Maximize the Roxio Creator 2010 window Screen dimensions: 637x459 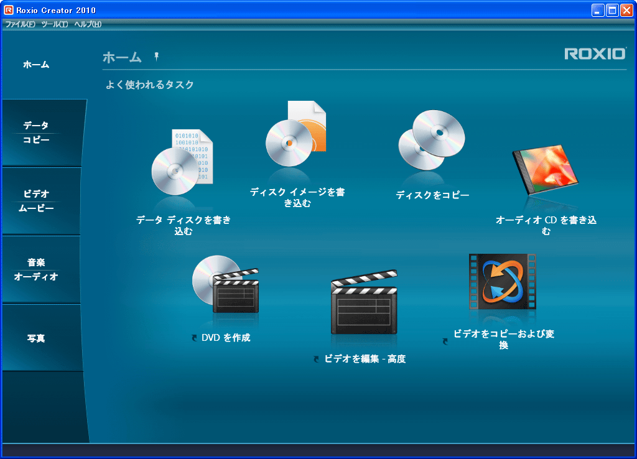point(612,10)
